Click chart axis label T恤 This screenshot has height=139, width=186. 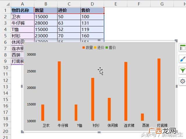(79, 125)
